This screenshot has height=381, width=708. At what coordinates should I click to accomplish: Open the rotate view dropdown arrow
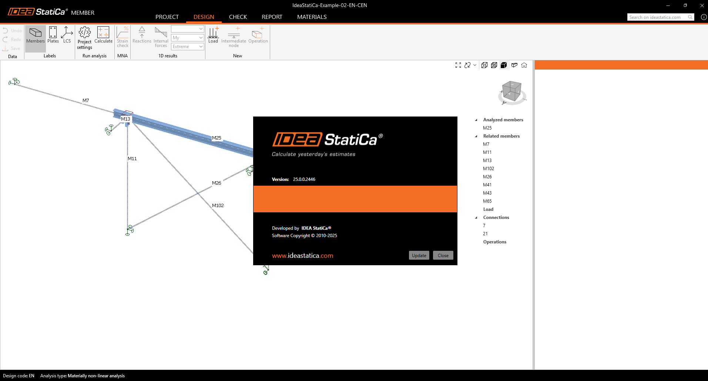click(x=475, y=65)
